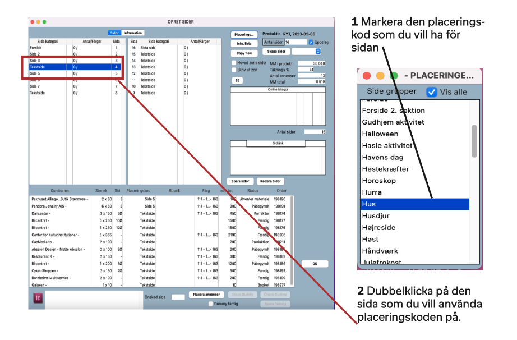Screen dimensions: 517x340
Task: Click the InDesign icon at bottom left
Action: click(x=39, y=297)
